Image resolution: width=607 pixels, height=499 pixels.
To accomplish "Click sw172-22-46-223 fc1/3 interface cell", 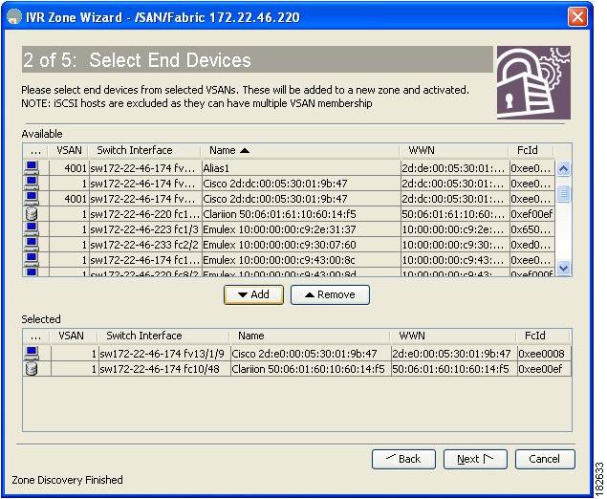I will pyautogui.click(x=144, y=229).
